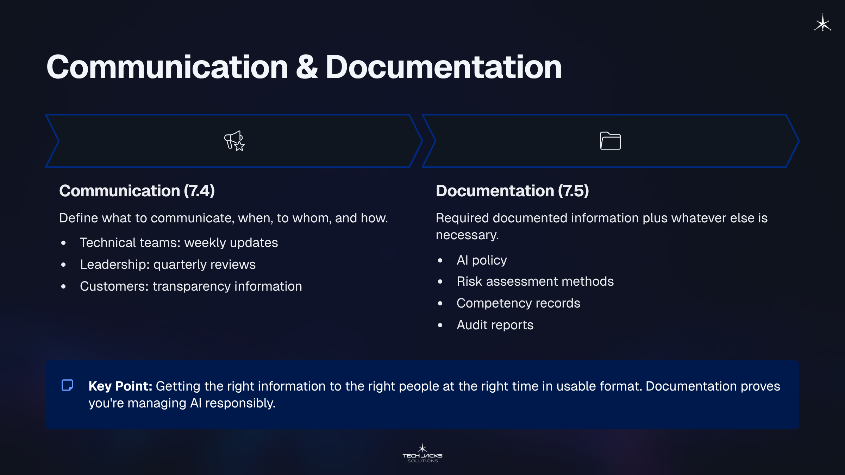The width and height of the screenshot is (845, 475).
Task: Click the left Communication chevron arrow shape
Action: coord(141,141)
